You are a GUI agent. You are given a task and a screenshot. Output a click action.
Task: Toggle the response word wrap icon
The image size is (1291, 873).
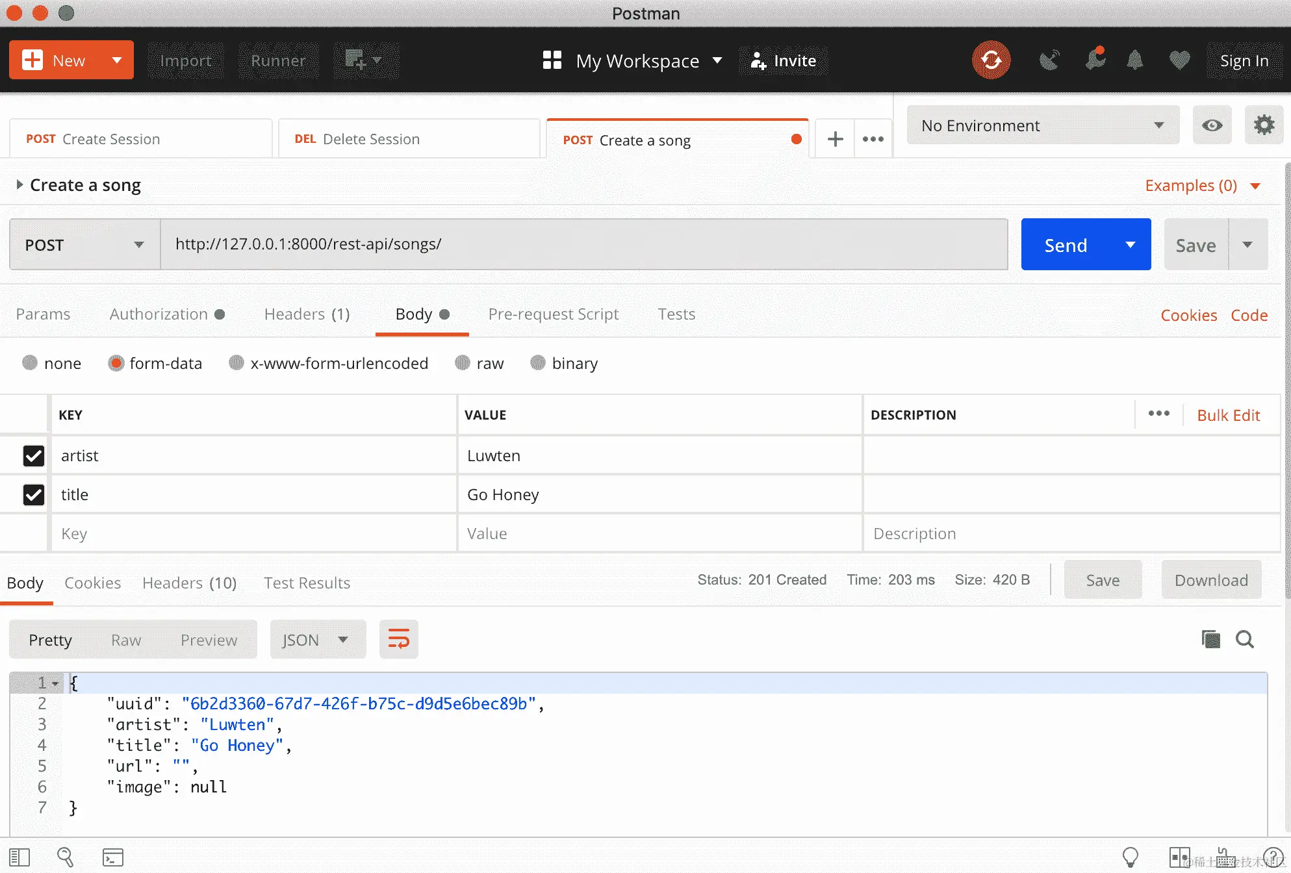pyautogui.click(x=398, y=640)
